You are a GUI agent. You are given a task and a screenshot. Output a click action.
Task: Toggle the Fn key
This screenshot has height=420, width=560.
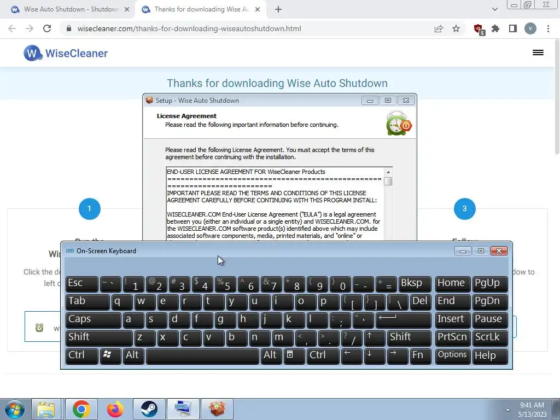(421, 356)
